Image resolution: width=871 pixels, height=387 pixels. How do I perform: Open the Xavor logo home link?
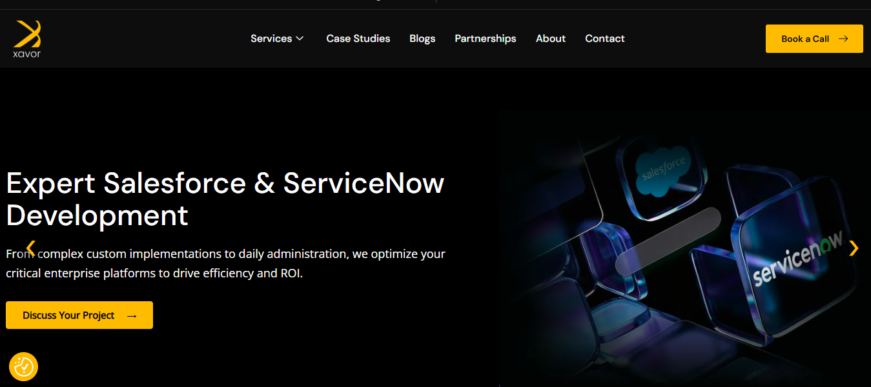27,39
